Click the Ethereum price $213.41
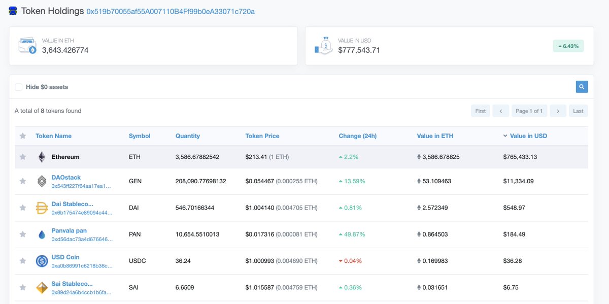Viewport: 609px width, 304px height. [256, 157]
